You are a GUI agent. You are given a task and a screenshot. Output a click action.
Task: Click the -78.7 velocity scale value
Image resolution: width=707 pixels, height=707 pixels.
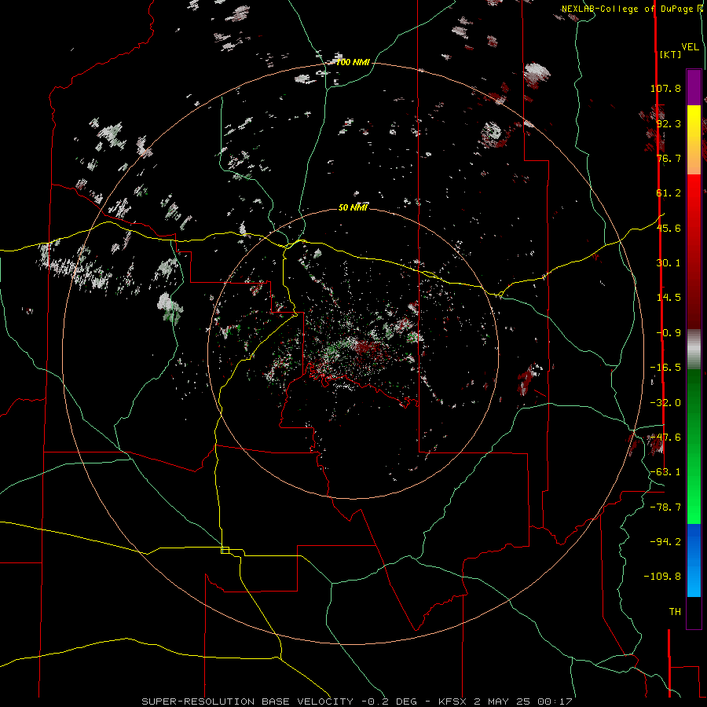tap(665, 507)
